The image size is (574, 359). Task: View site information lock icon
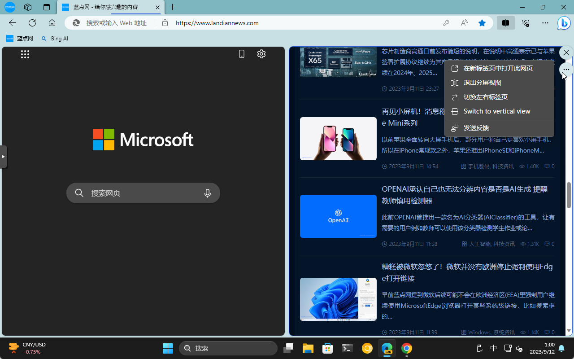165,23
